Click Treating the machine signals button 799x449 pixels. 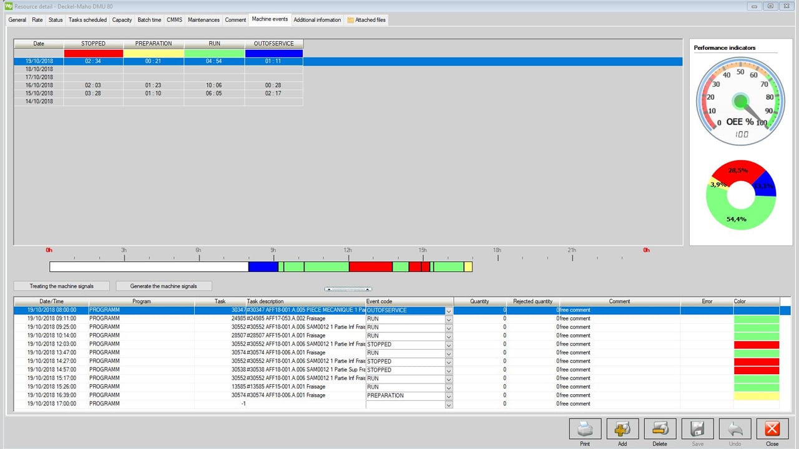pos(62,286)
